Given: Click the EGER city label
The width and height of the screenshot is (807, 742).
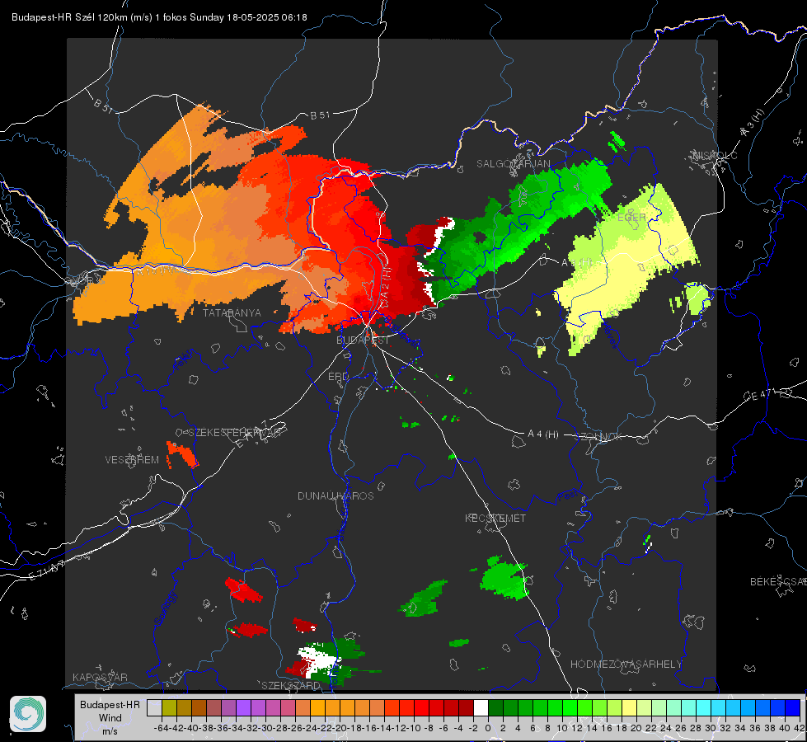Looking at the screenshot, I should [x=631, y=218].
